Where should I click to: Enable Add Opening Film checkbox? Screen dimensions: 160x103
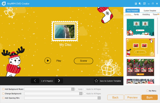pos(3,98)
